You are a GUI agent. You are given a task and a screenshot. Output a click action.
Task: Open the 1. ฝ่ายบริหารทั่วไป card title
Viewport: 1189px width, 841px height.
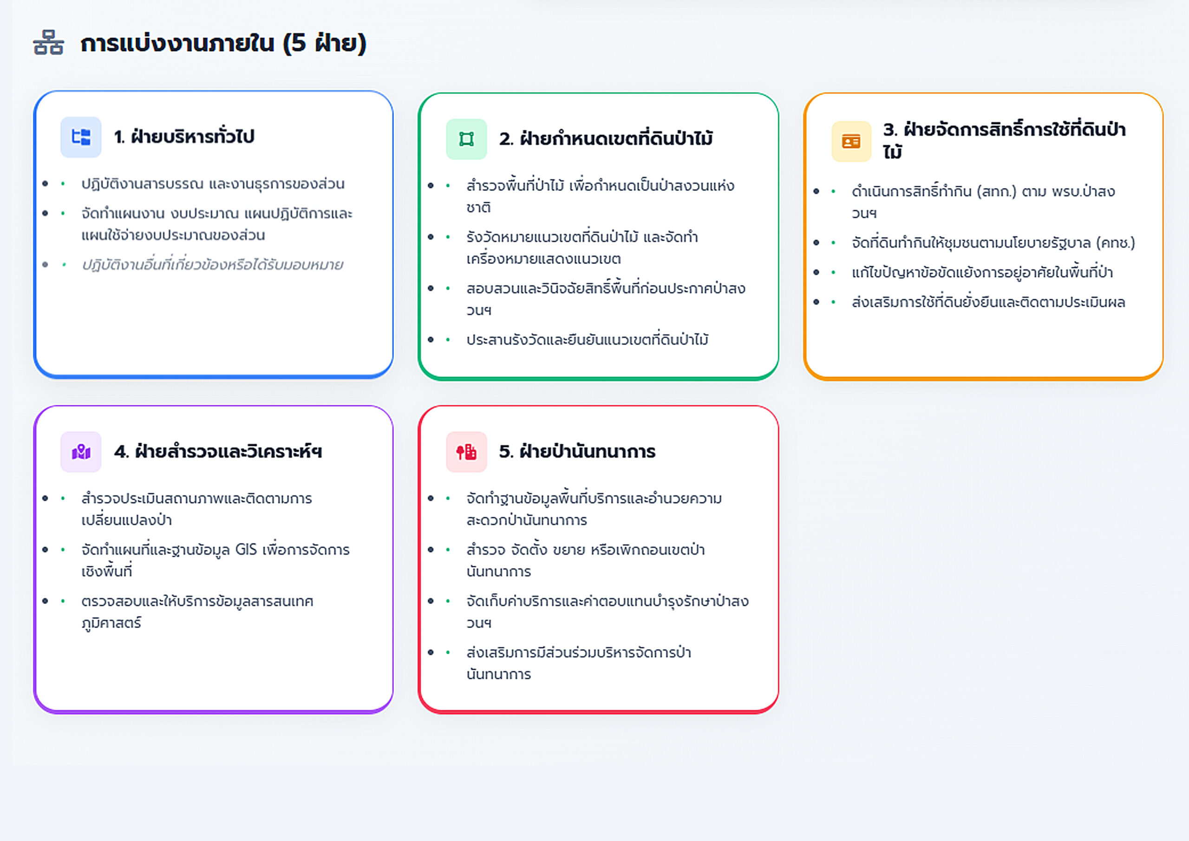click(184, 137)
